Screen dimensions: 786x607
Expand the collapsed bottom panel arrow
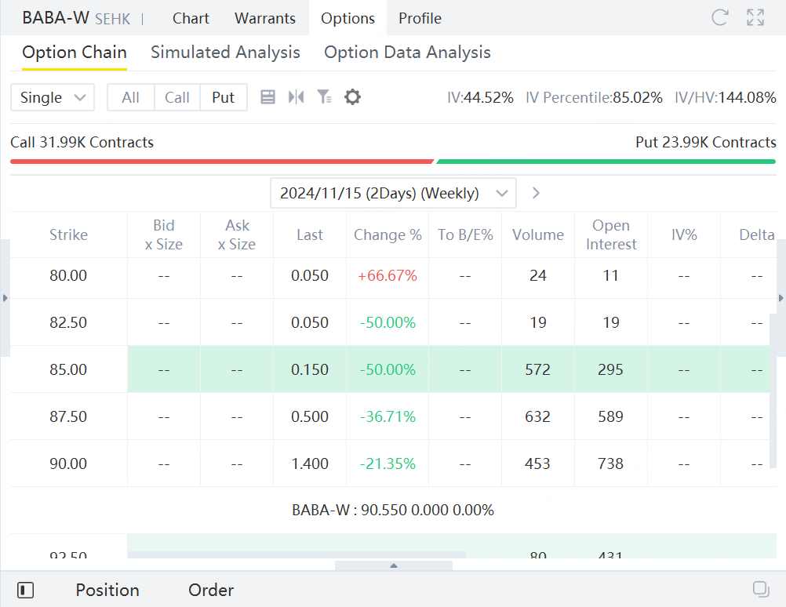394,565
